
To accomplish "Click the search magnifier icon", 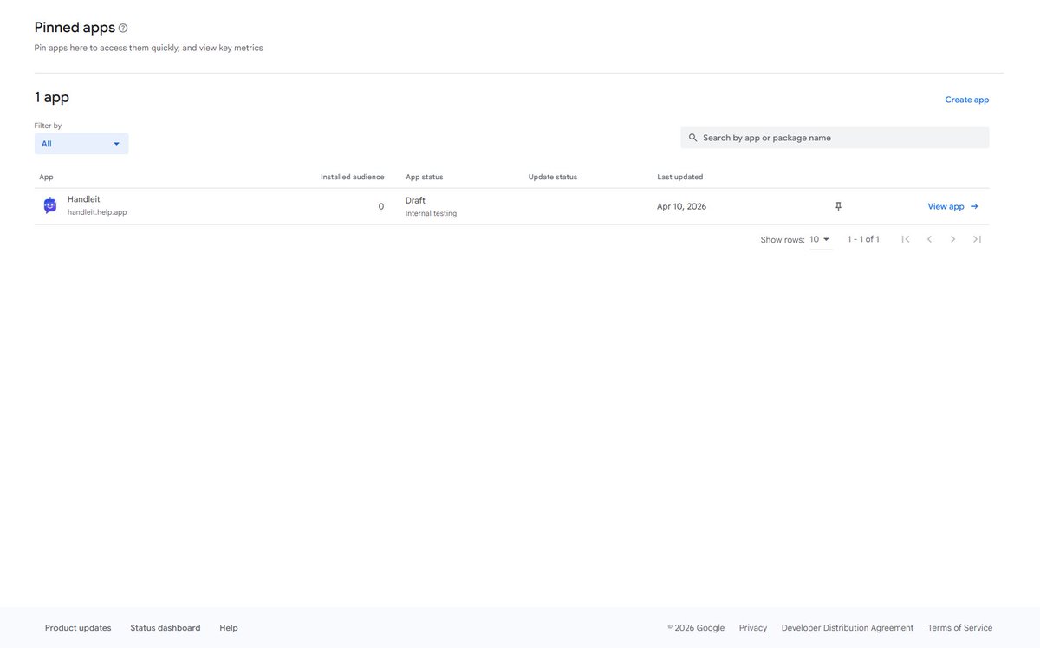I will click(692, 138).
